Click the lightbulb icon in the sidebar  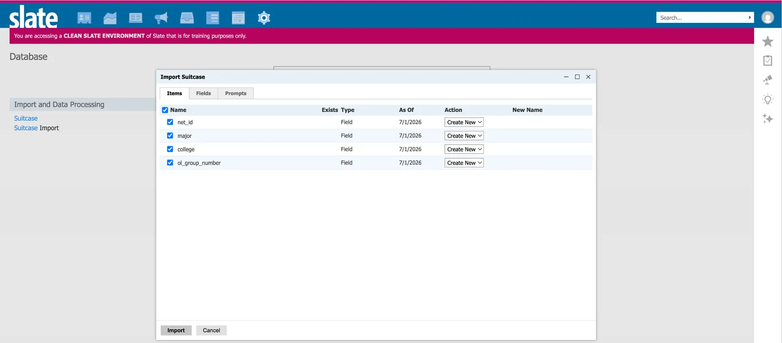point(768,99)
